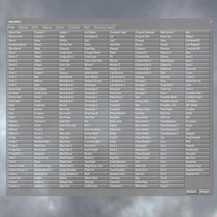Select Cabinet Drawer 2
217x217 pixels.
tap(20, 170)
